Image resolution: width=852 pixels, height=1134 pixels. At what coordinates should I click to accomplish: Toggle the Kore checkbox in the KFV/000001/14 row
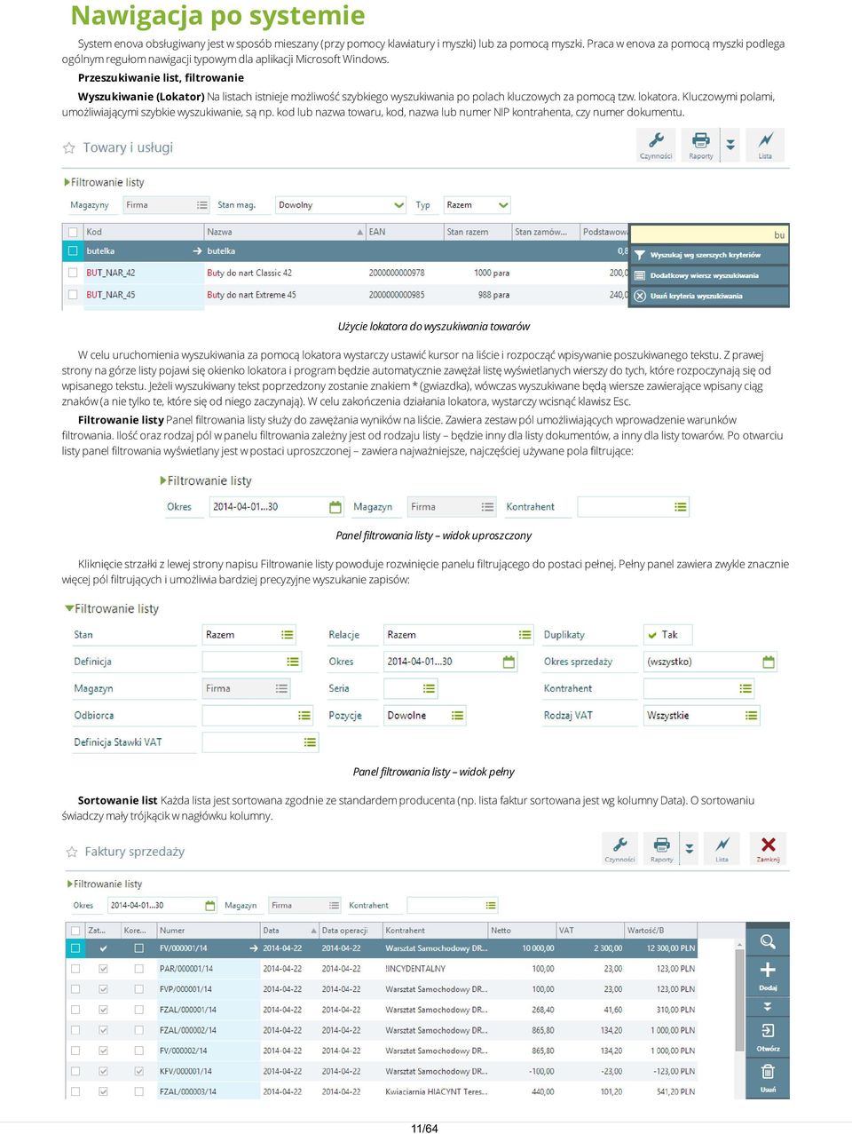tap(138, 1072)
